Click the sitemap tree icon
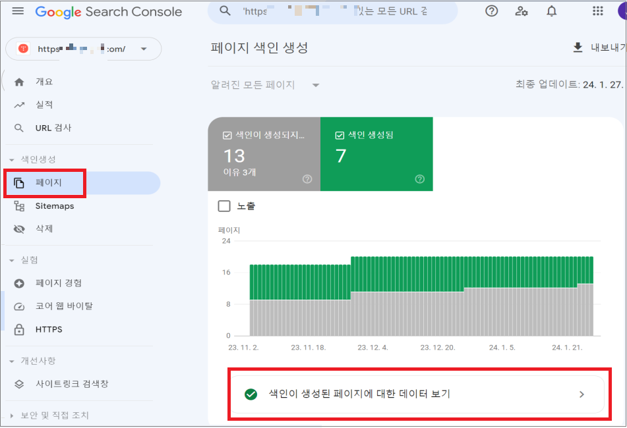The height and width of the screenshot is (428, 627). (19, 206)
